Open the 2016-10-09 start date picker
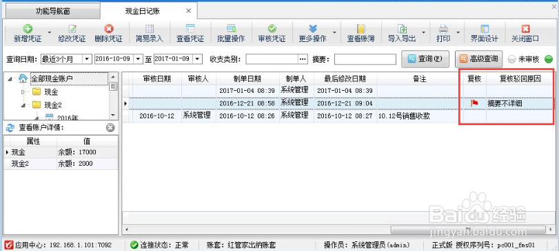The image size is (559, 251). 139,59
